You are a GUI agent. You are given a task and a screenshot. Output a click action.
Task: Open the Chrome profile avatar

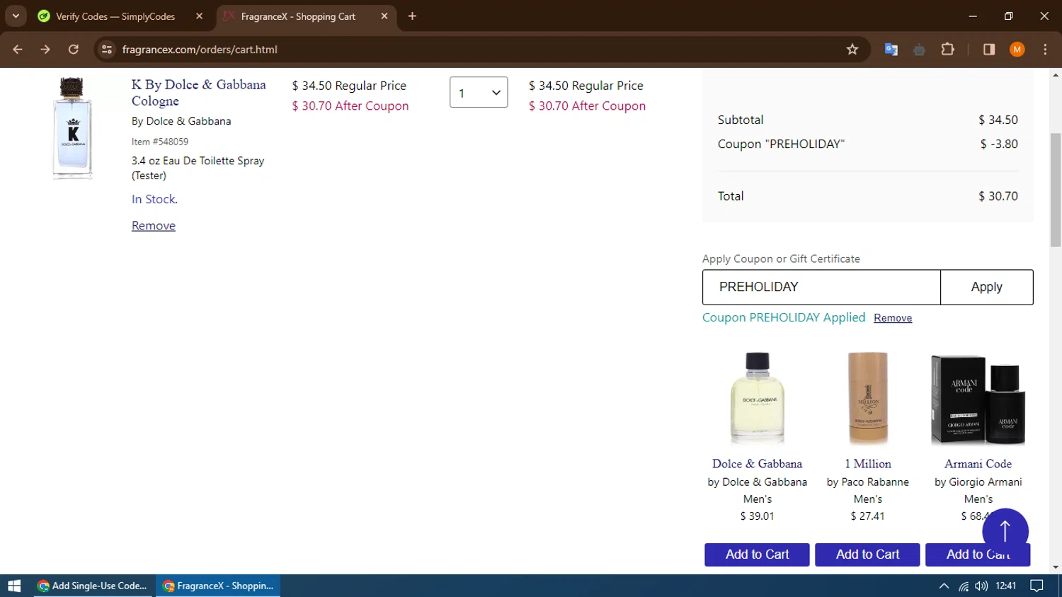pyautogui.click(x=1017, y=50)
